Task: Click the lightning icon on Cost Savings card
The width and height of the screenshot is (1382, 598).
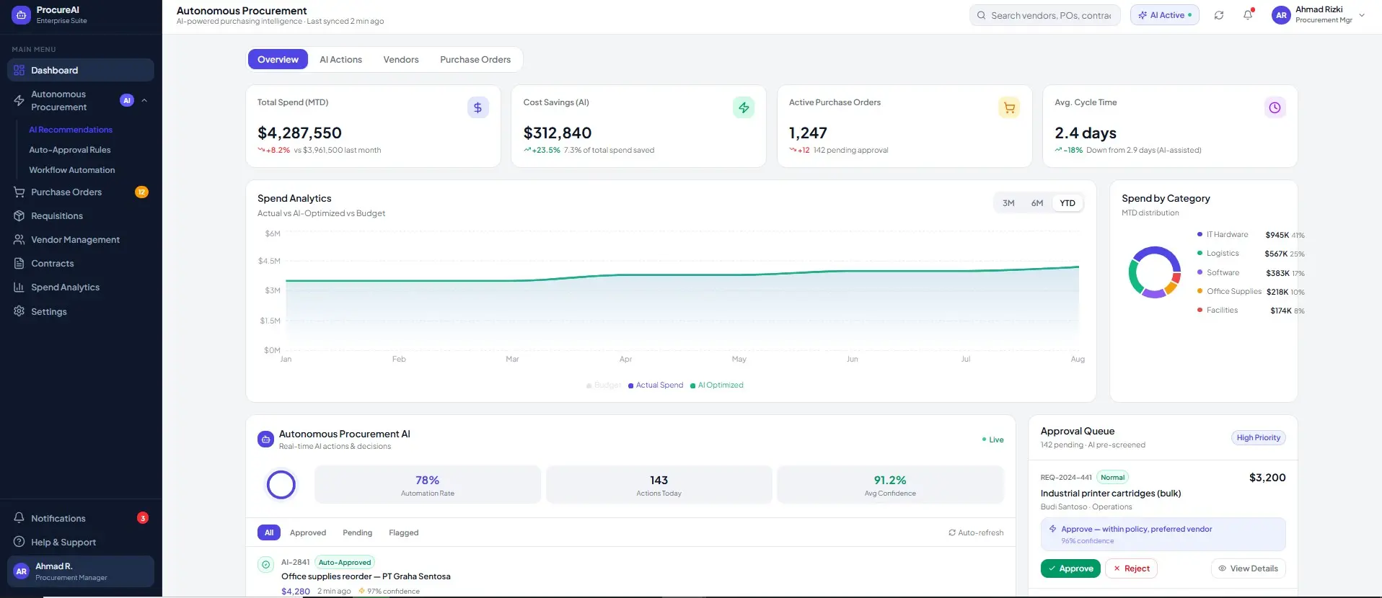Action: click(744, 107)
